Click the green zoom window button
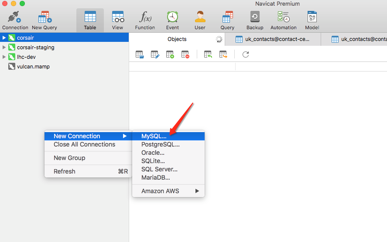The width and height of the screenshot is (387, 242). click(x=22, y=3)
